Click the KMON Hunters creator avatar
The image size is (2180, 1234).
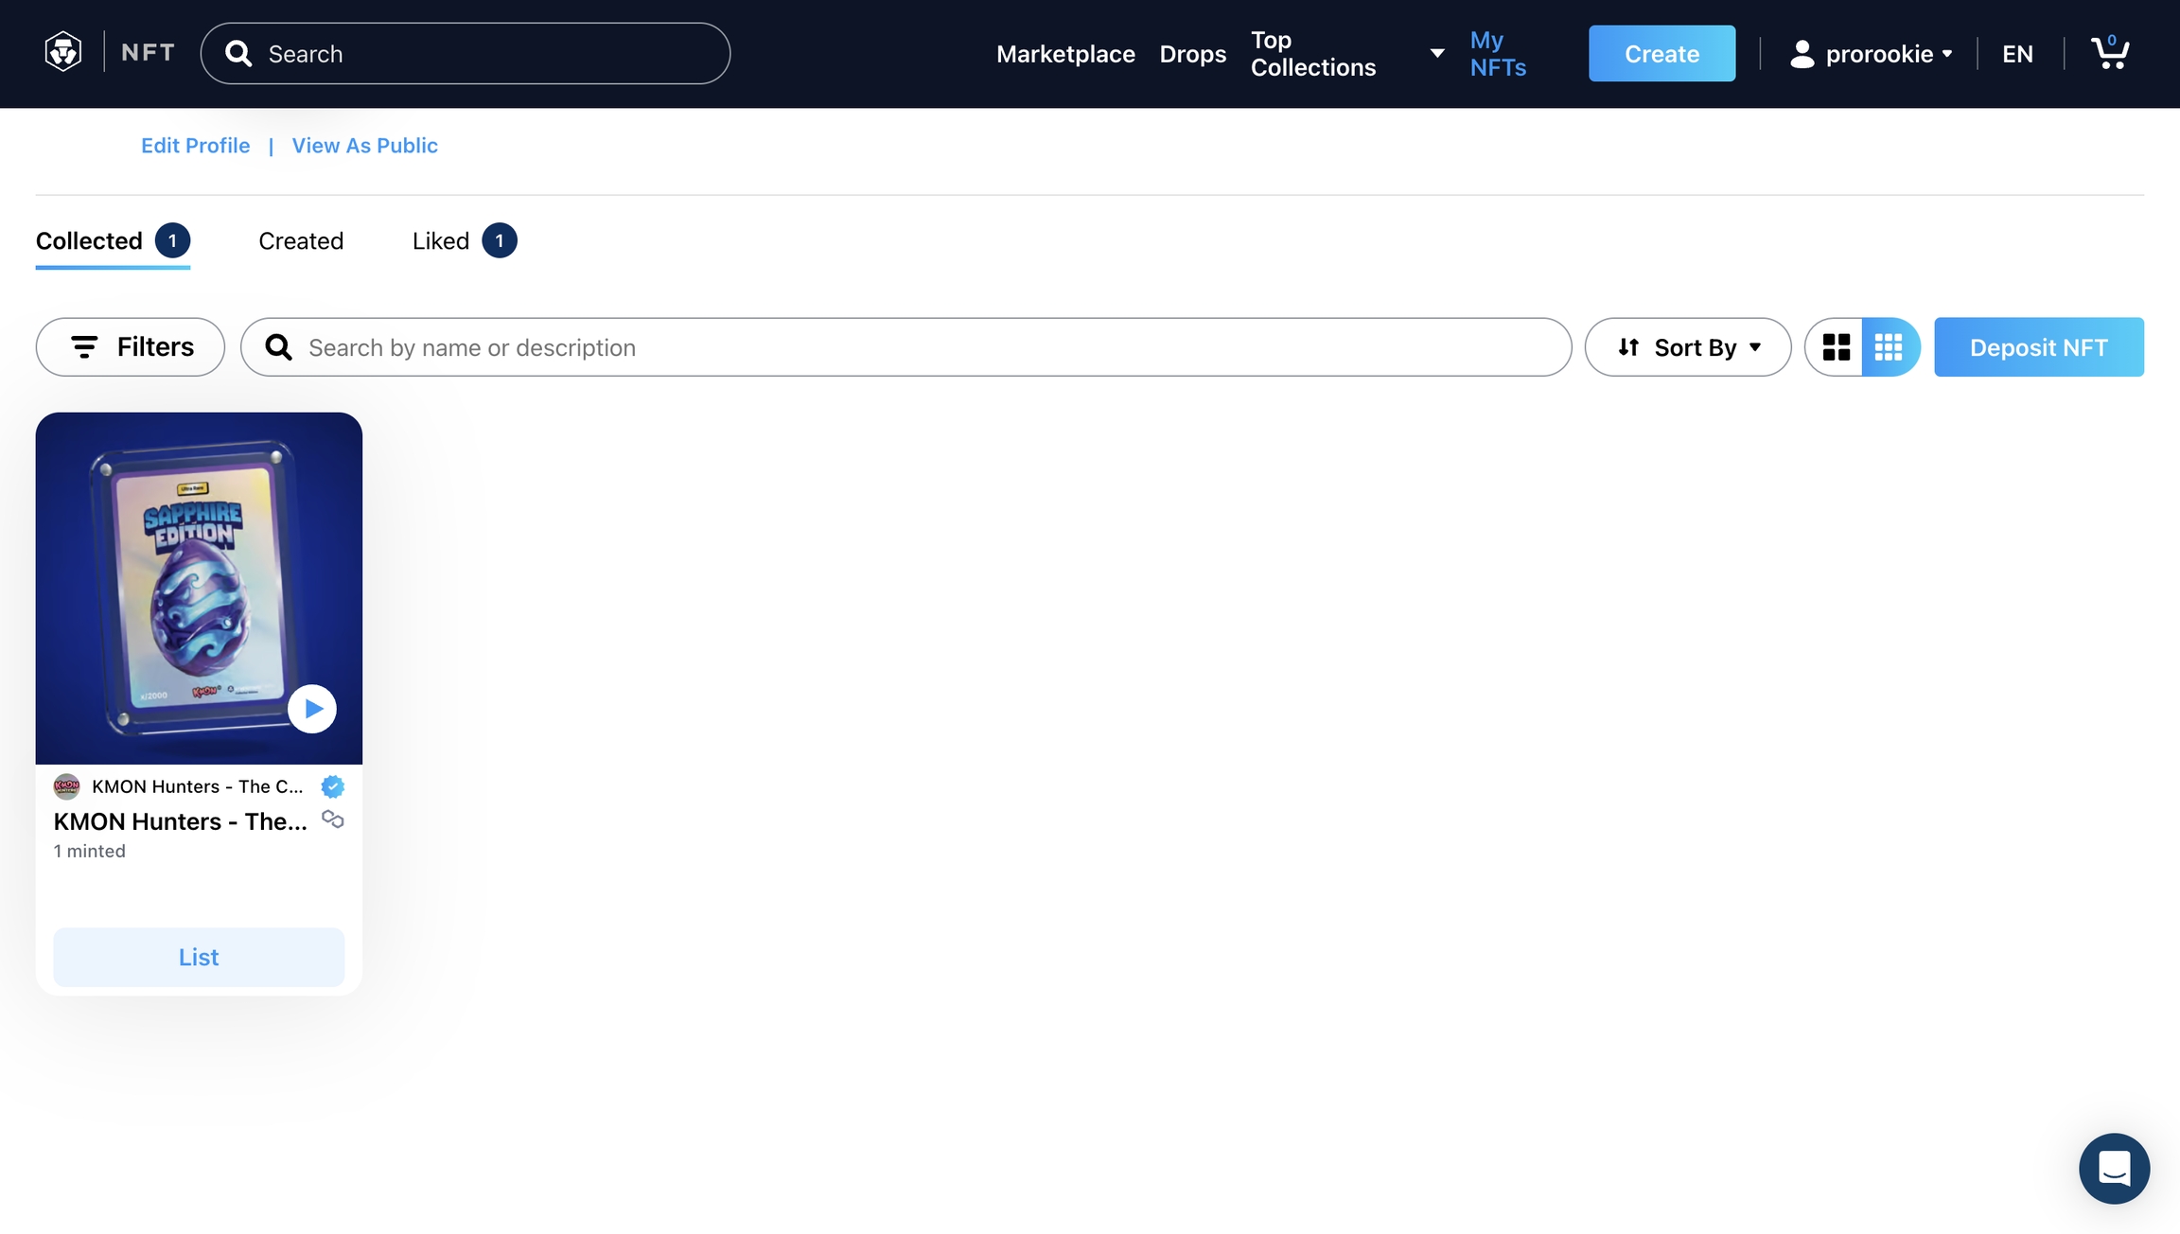[66, 786]
